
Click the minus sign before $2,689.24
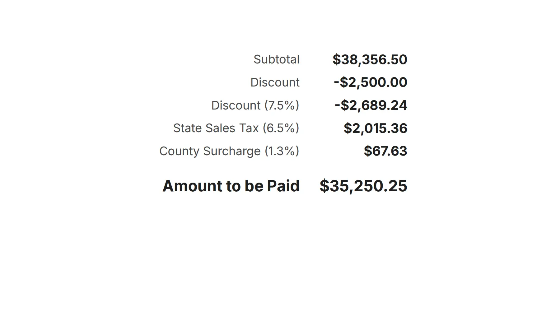pyautogui.click(x=337, y=105)
